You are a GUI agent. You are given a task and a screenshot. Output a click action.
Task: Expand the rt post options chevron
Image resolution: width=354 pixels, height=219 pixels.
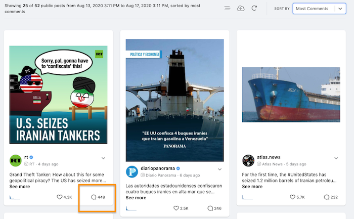(x=103, y=158)
